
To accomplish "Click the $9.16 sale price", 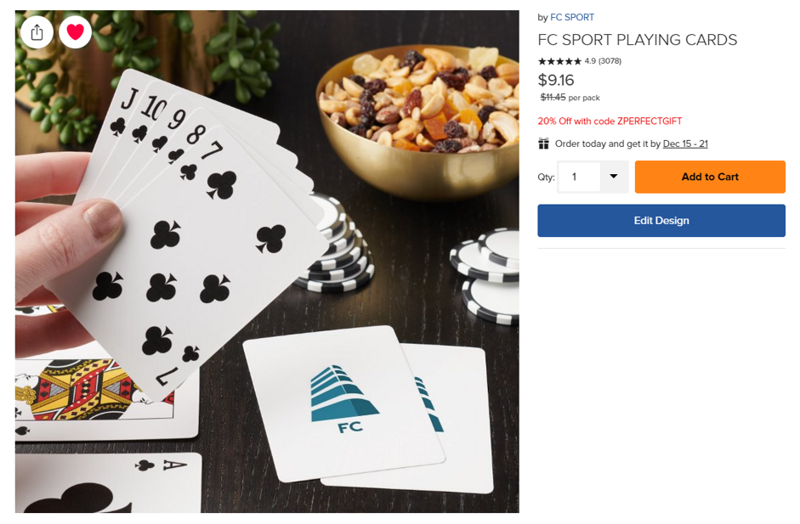I will [x=556, y=80].
